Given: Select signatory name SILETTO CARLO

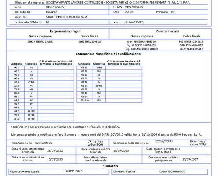Looking at the screenshot, I should click(x=74, y=172).
